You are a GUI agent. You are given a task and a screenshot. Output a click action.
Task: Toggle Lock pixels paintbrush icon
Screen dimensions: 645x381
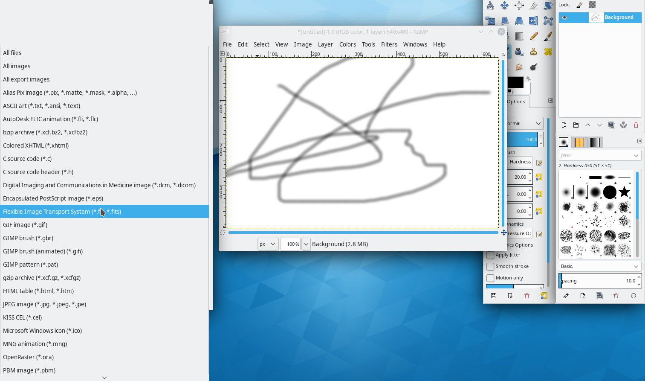[x=579, y=5]
